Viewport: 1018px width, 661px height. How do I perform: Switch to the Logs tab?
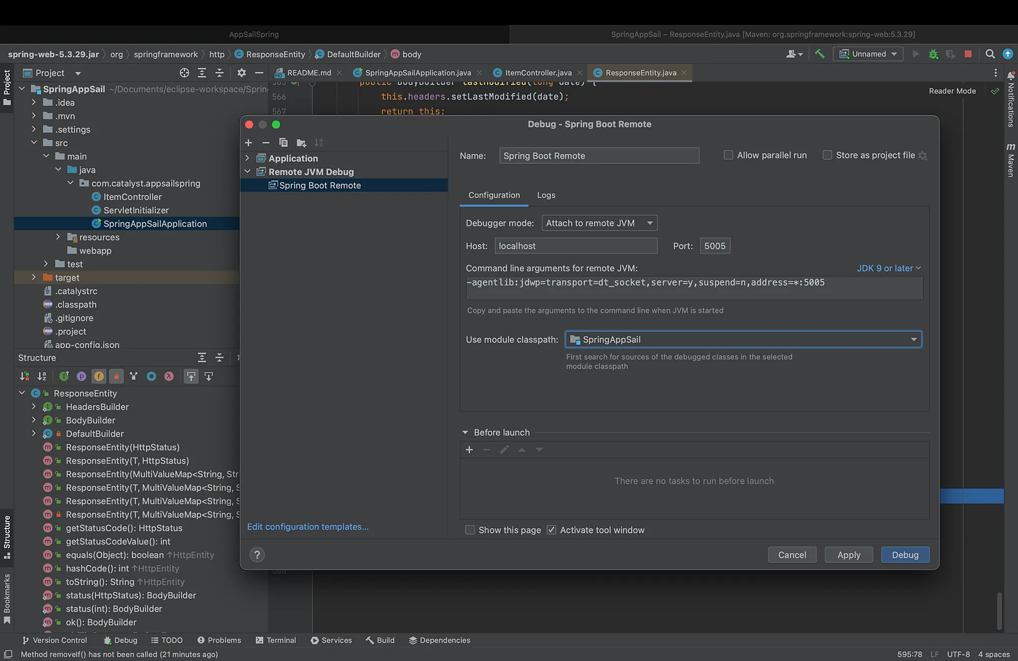[546, 195]
